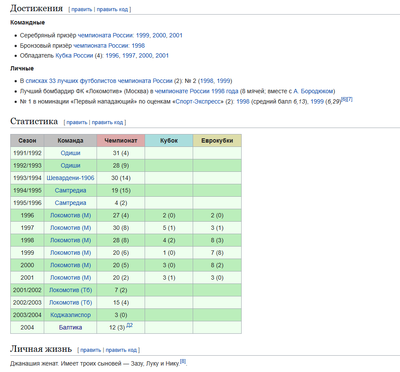Open 'Локомотив (Тб)' link in 2001/2002 row
400x372 pixels.
tap(70, 290)
